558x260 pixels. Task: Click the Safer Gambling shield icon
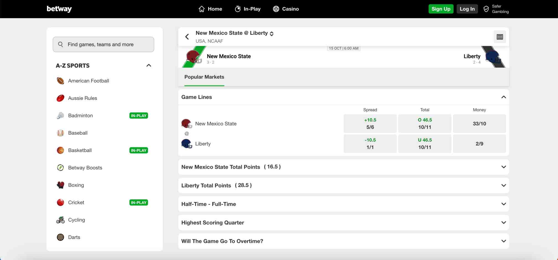point(486,9)
